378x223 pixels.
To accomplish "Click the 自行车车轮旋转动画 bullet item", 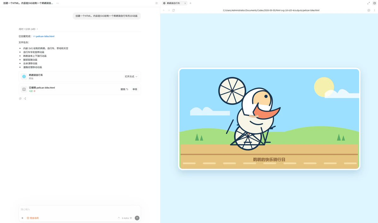I will pos(34,52).
